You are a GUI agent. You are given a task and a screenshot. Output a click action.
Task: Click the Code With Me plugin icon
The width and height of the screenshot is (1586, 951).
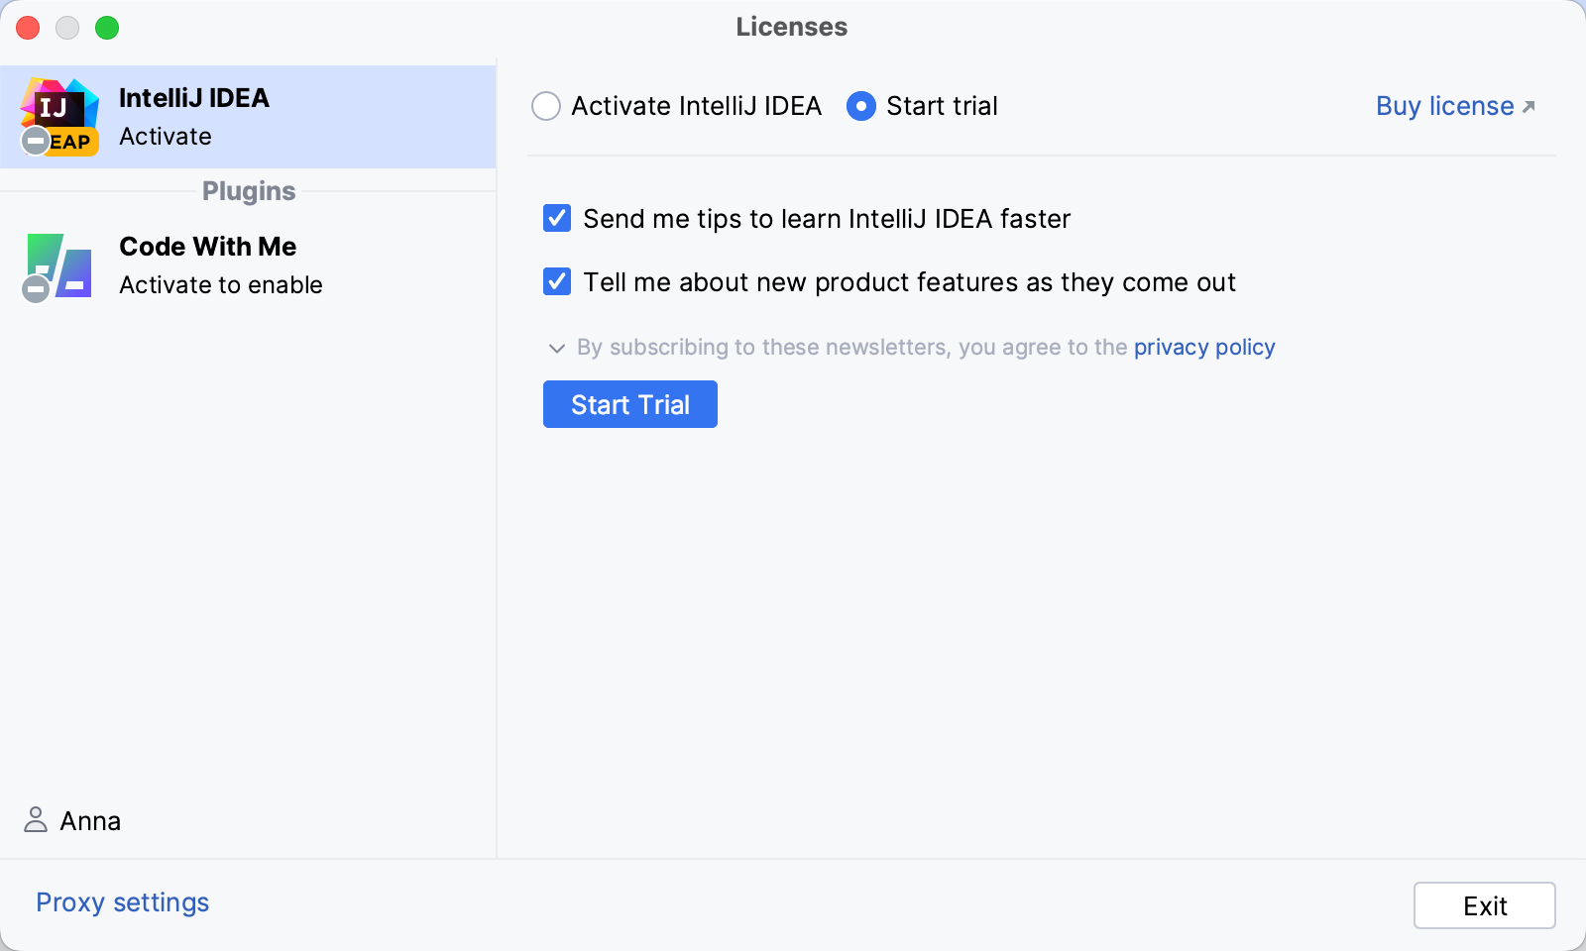click(x=59, y=265)
